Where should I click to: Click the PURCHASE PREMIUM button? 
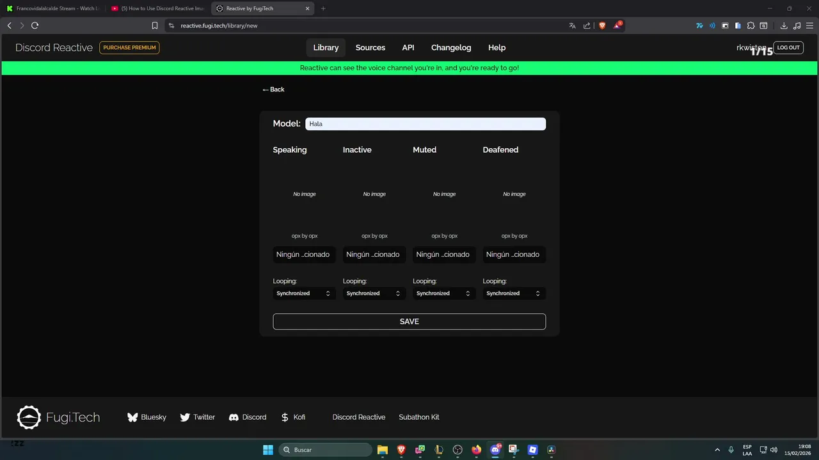click(x=130, y=48)
